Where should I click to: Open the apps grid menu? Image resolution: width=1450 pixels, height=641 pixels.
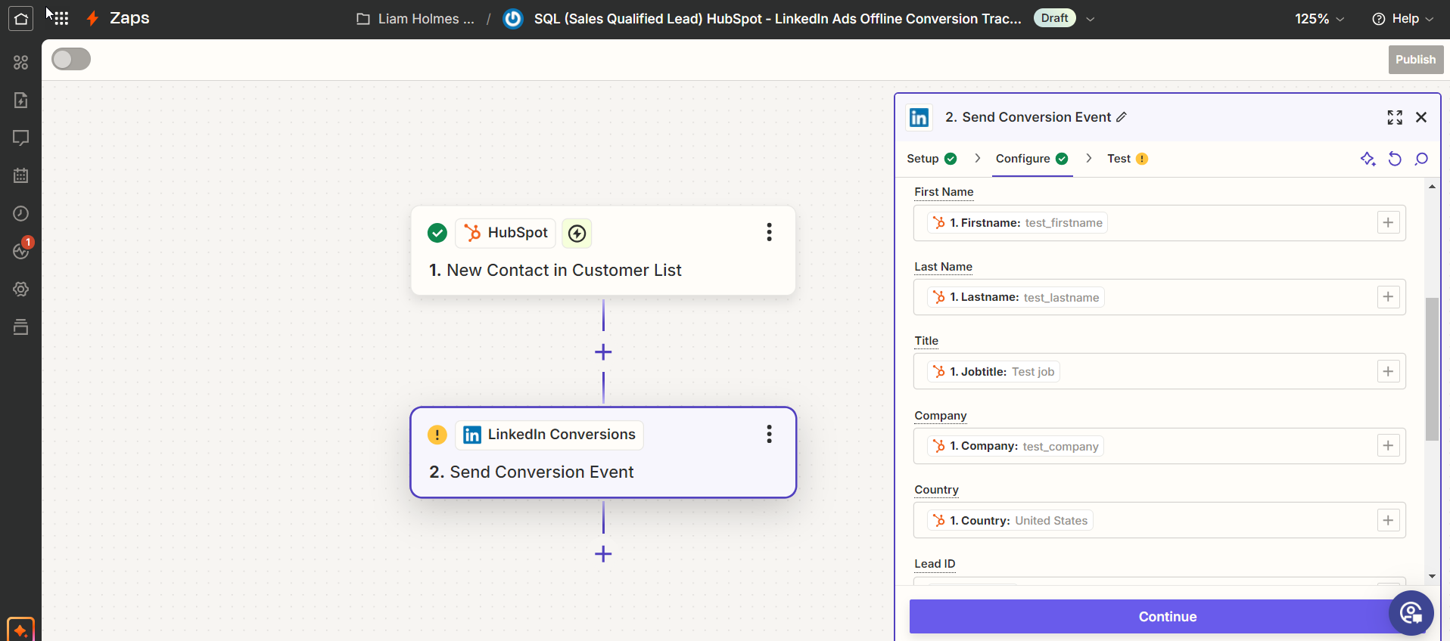(62, 19)
